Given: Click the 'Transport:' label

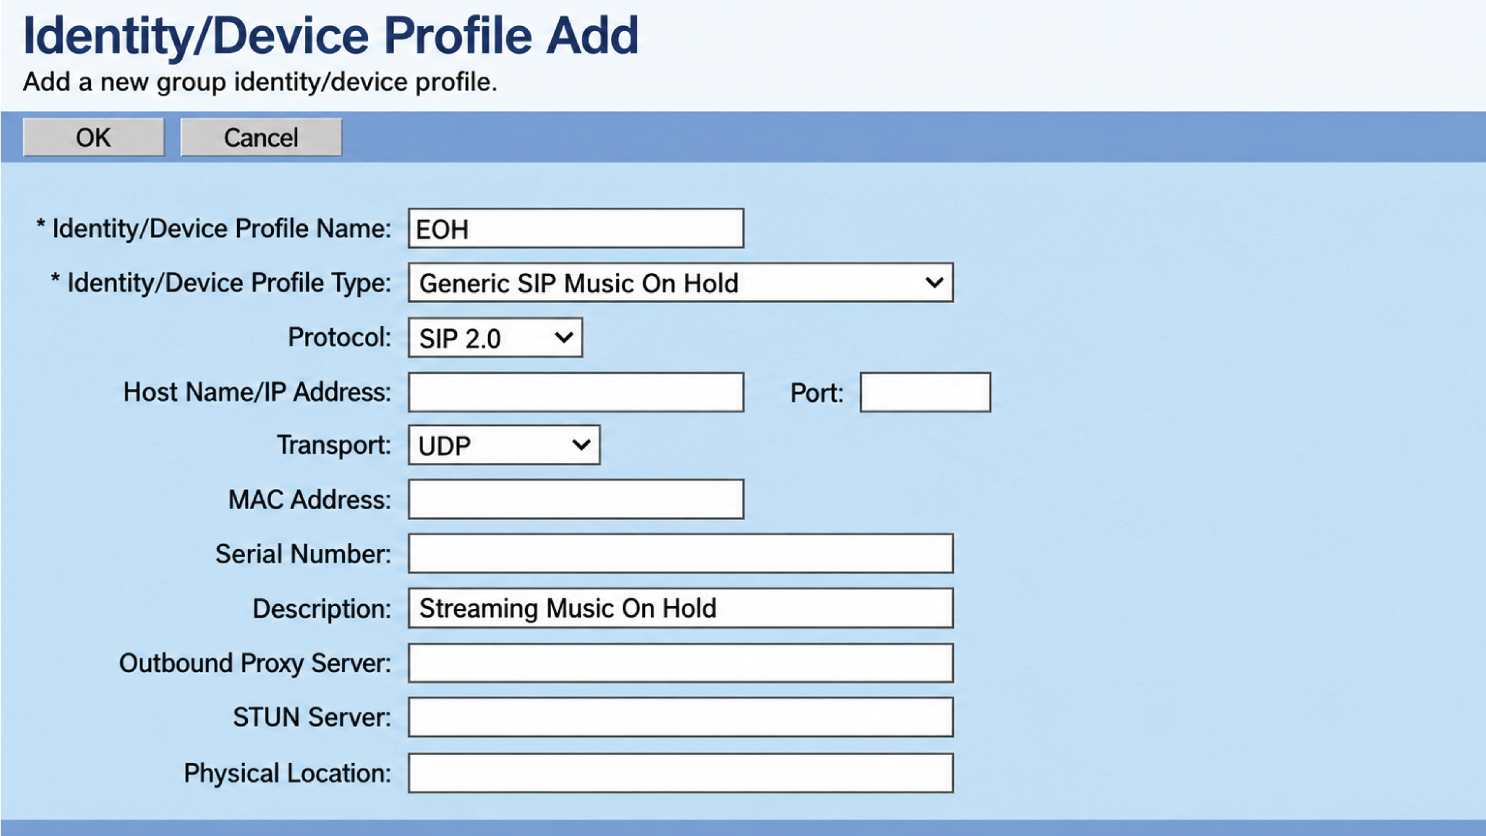Looking at the screenshot, I should point(334,446).
